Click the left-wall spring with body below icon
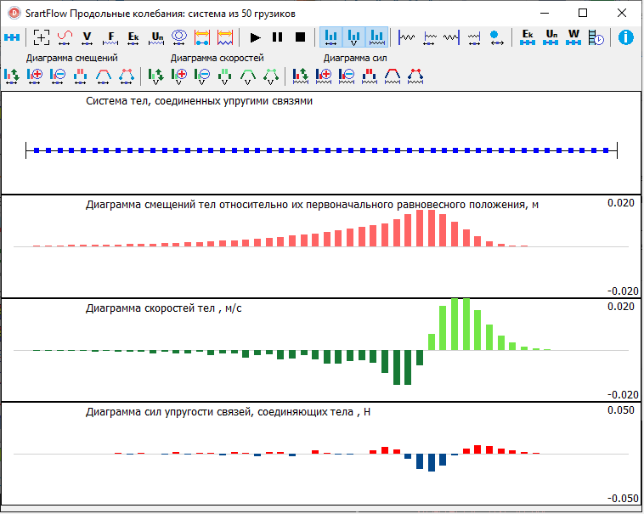Image resolution: width=644 pixels, height=514 pixels. [x=430, y=37]
